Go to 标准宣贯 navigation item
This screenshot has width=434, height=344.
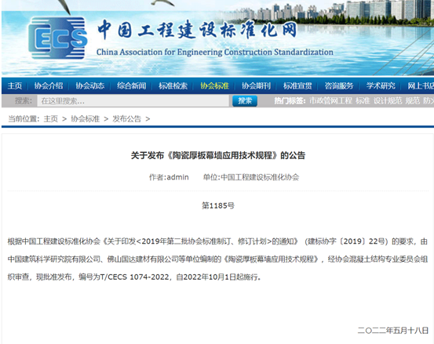(x=297, y=86)
